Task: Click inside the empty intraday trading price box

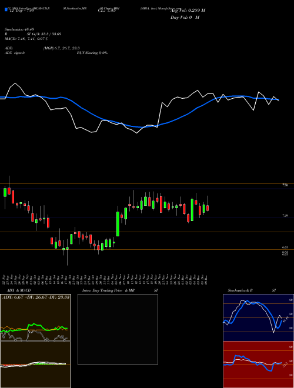Action: point(118,329)
